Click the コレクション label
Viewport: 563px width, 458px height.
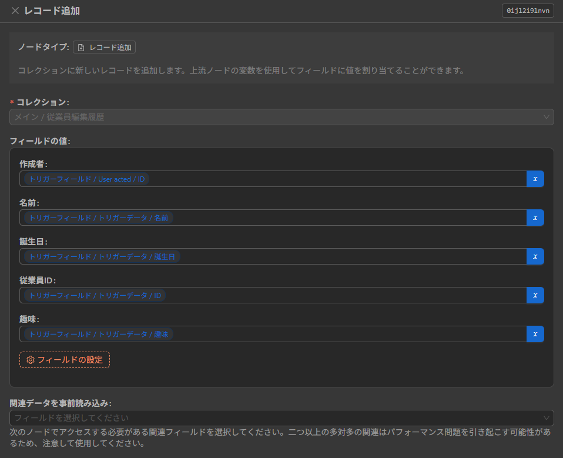(43, 102)
